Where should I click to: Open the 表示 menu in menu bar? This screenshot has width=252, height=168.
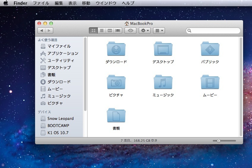coord(73,3)
